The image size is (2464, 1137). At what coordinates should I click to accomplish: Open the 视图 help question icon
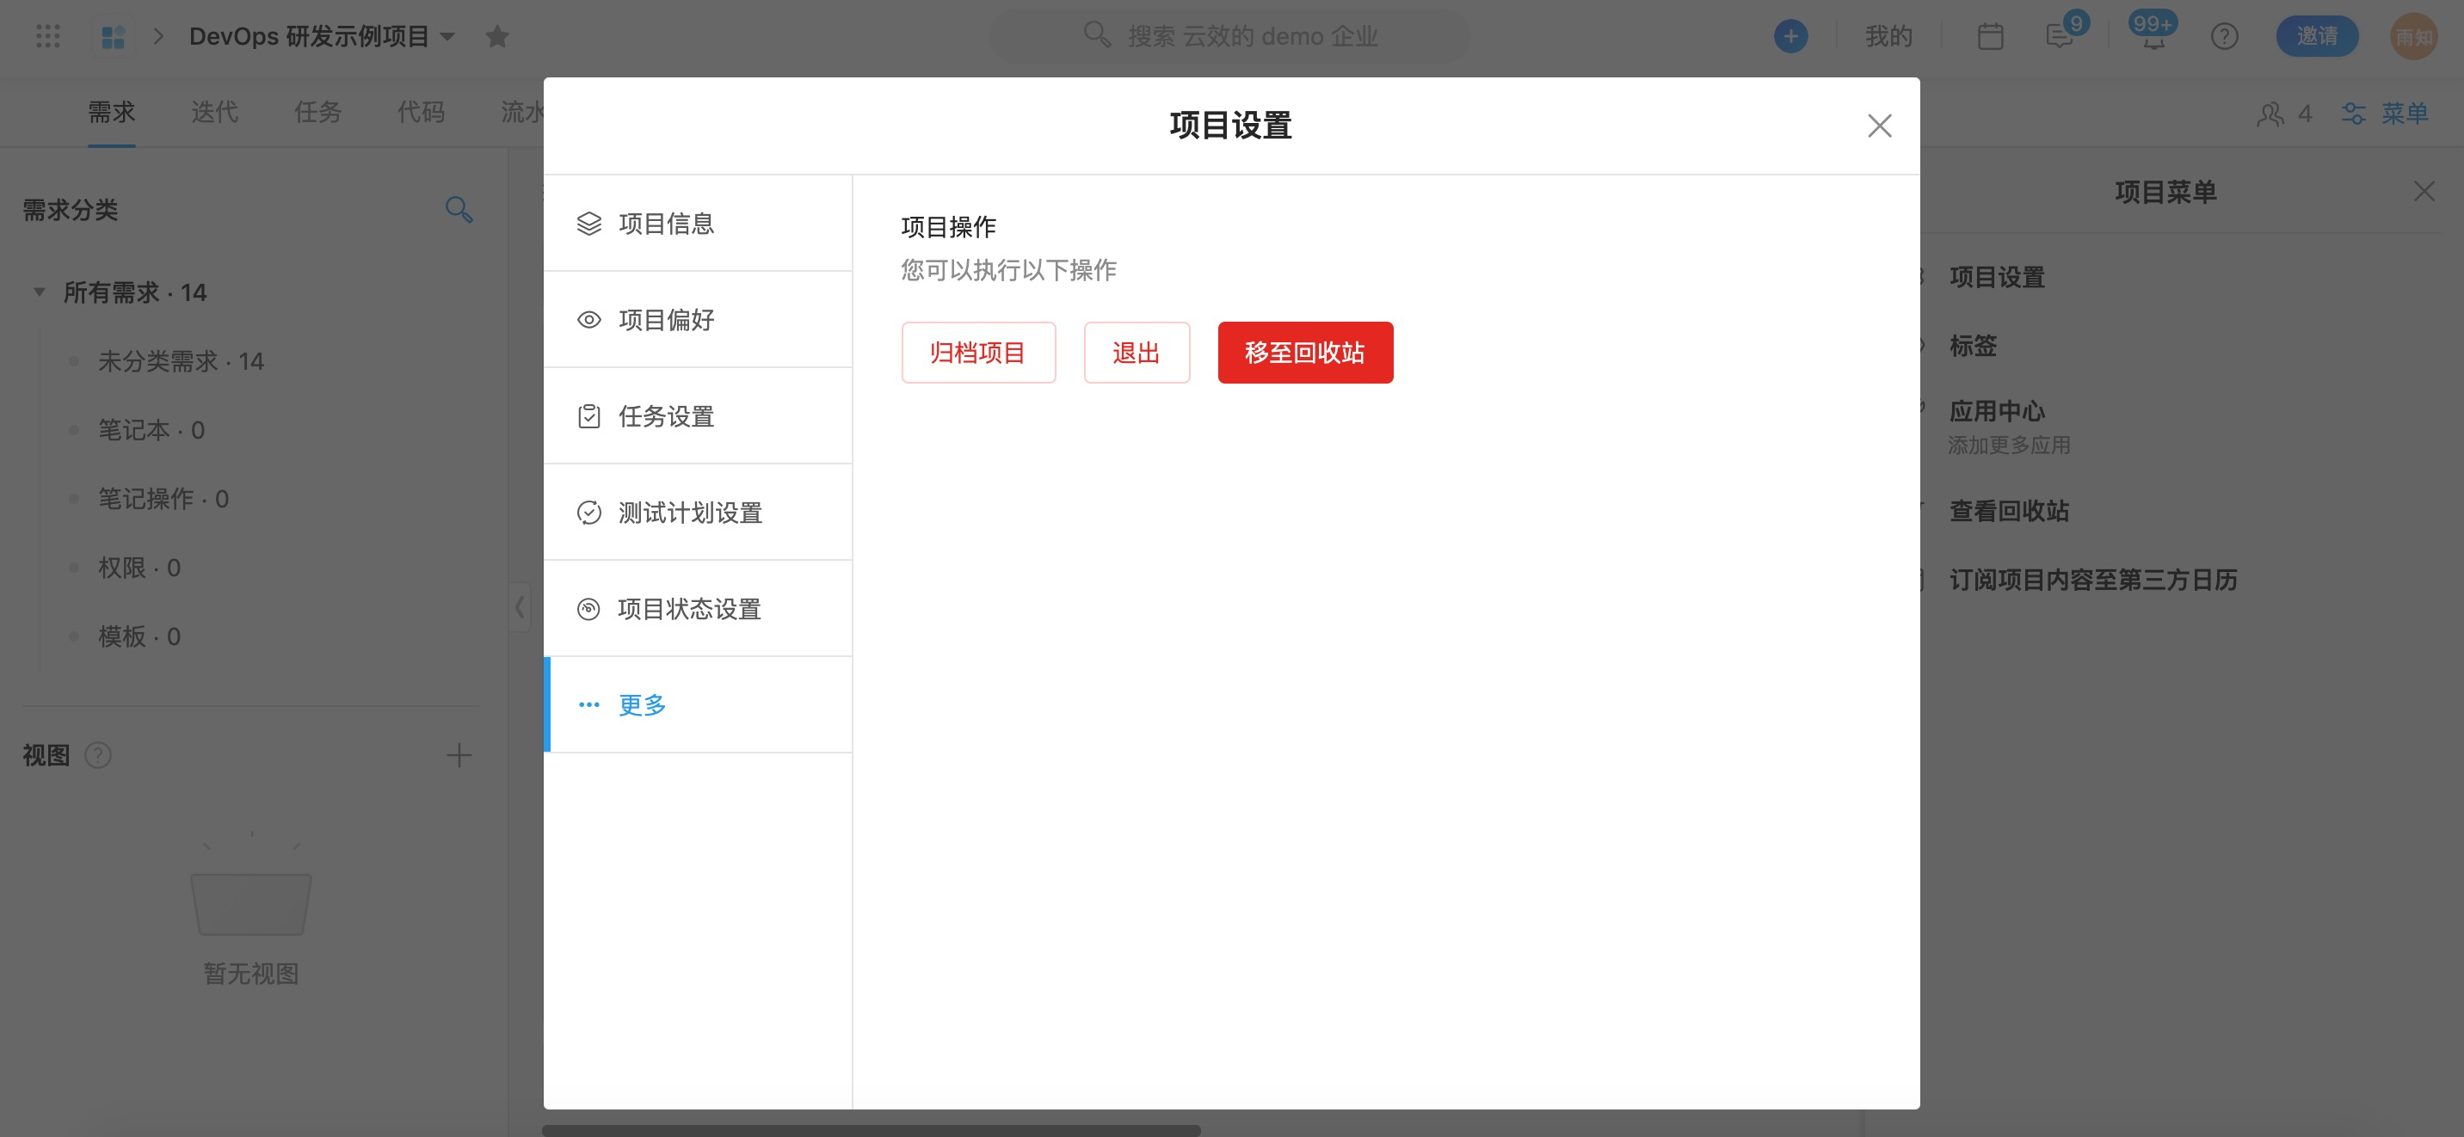(99, 755)
